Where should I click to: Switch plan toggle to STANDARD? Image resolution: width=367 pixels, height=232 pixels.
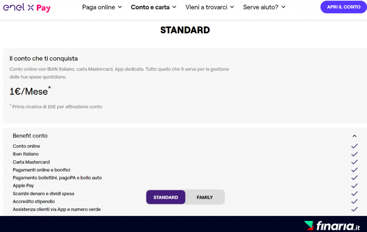click(x=166, y=197)
